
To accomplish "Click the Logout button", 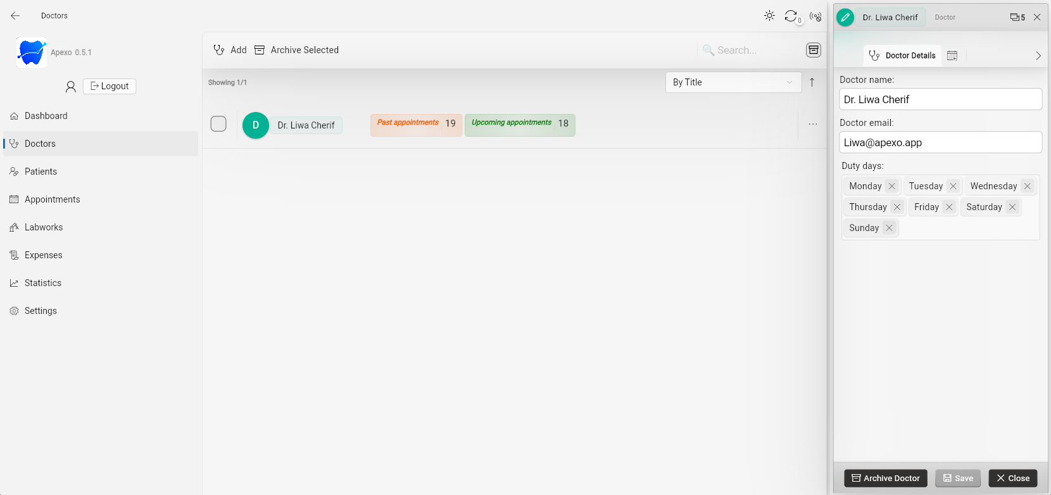I will tap(110, 86).
